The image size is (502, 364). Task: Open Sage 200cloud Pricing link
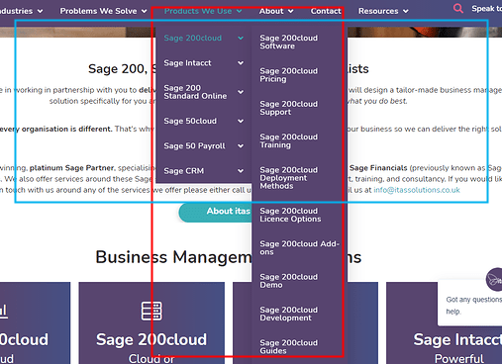point(288,75)
